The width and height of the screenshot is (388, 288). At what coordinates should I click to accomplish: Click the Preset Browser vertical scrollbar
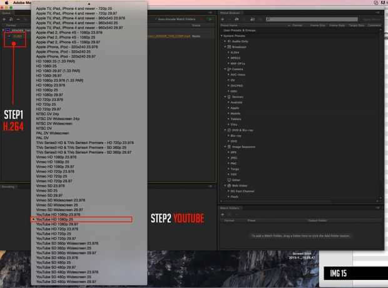click(380, 115)
